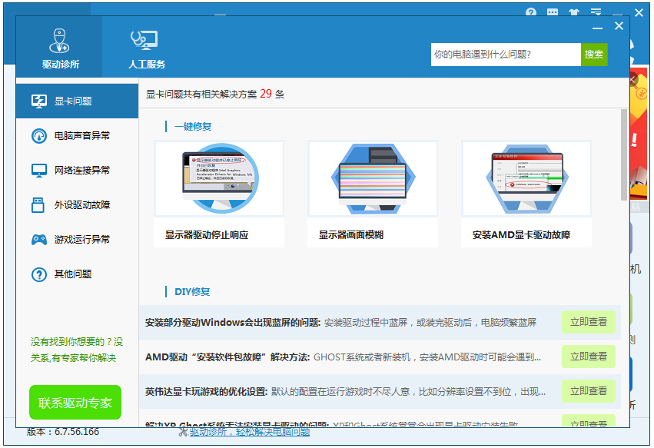
Task: Click the 其他问题 question mark icon
Action: pyautogui.click(x=38, y=274)
